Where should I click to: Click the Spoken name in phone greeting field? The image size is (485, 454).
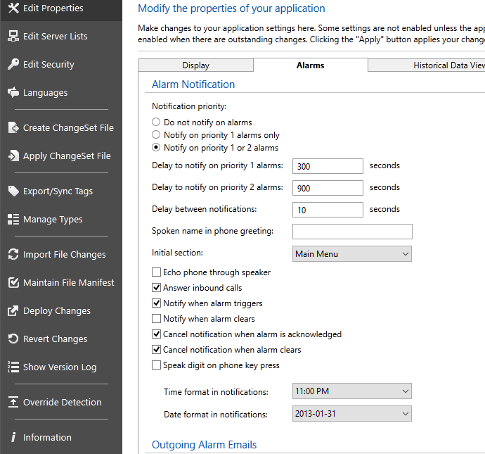[352, 232]
